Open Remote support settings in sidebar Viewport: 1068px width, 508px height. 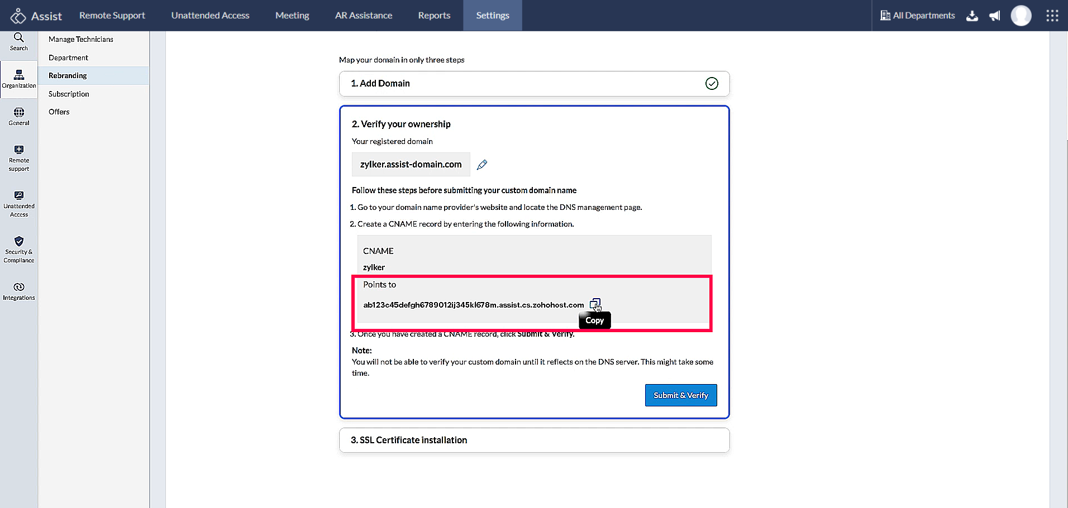[18, 158]
